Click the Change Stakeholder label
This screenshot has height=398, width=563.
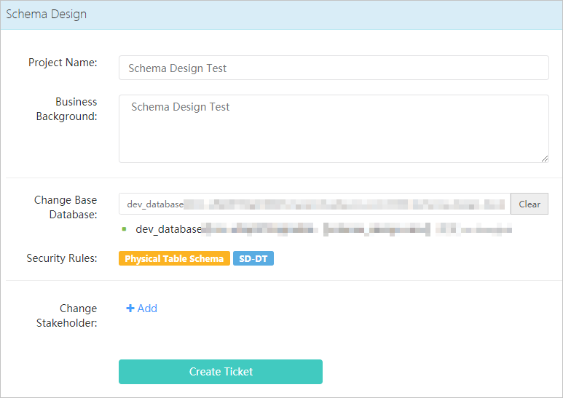click(x=67, y=316)
